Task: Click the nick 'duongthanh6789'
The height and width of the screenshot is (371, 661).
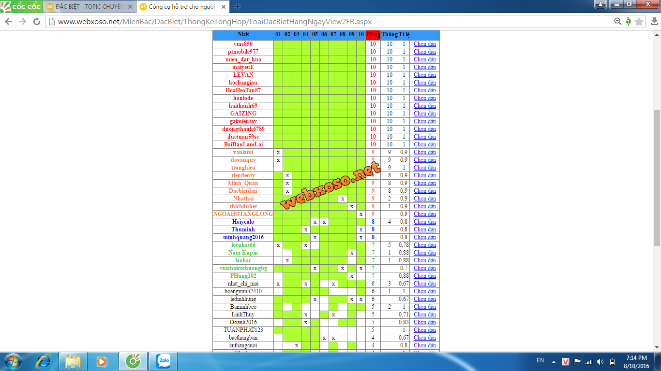Action: coord(243,129)
